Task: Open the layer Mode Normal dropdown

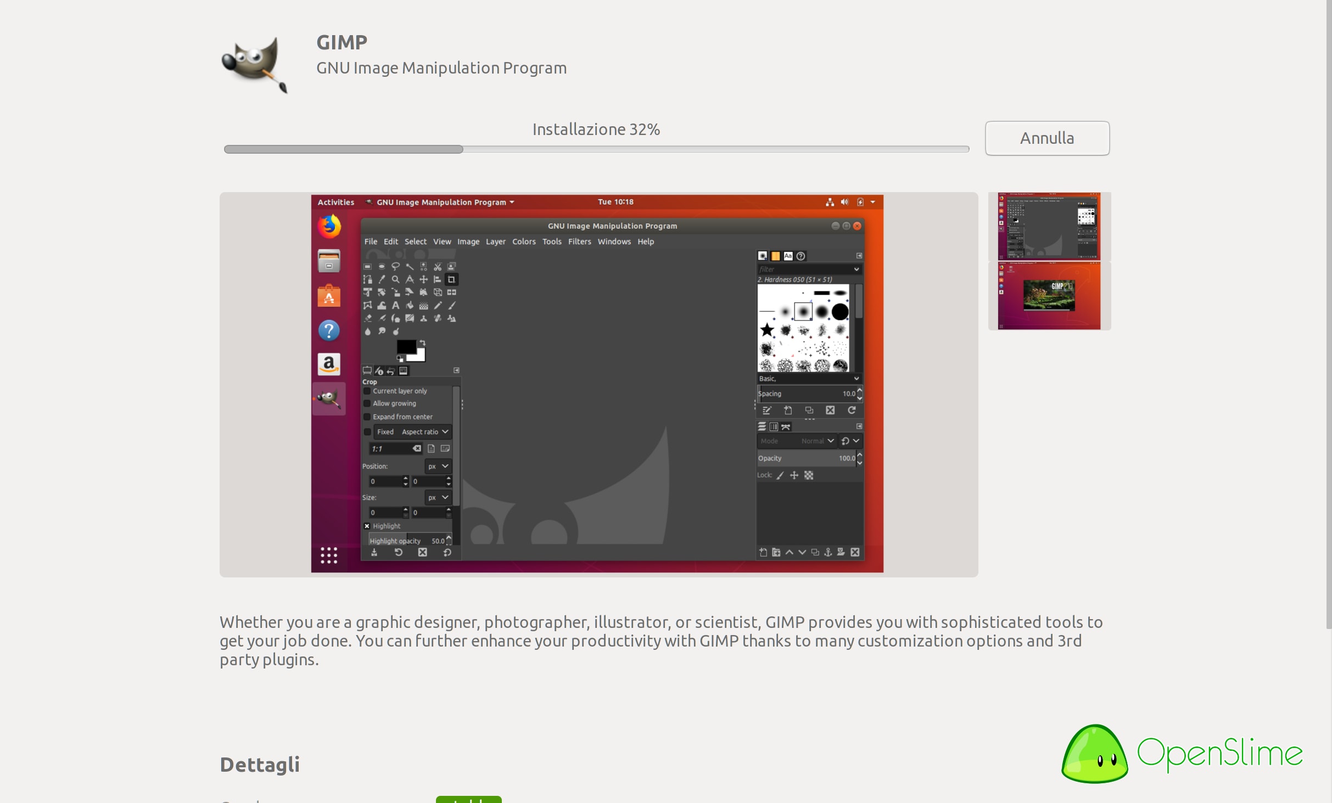Action: pyautogui.click(x=797, y=441)
